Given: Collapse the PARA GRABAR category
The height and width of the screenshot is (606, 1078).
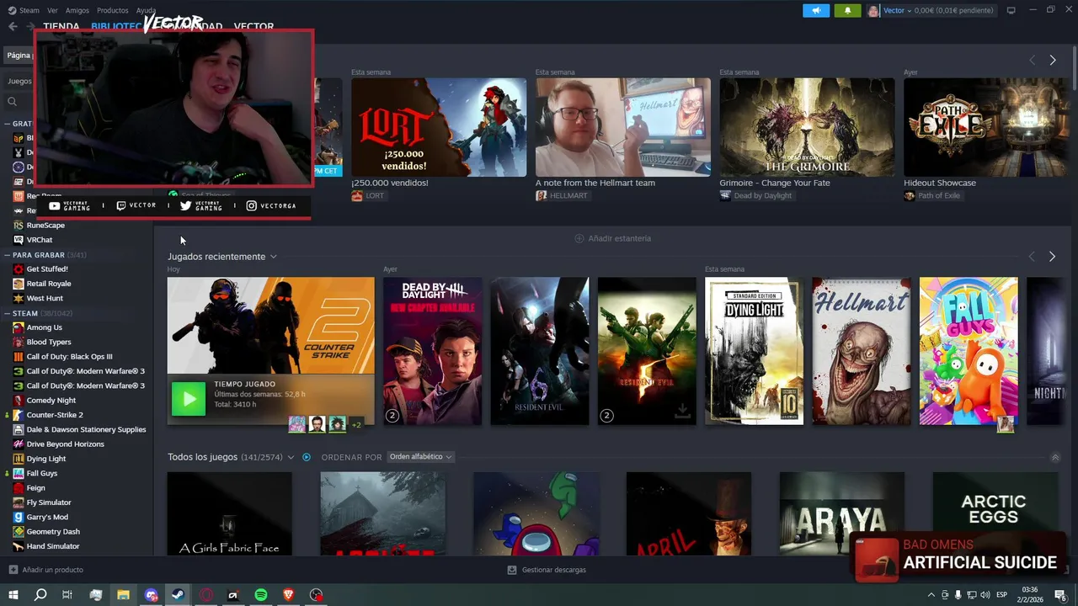Looking at the screenshot, I should 7,255.
